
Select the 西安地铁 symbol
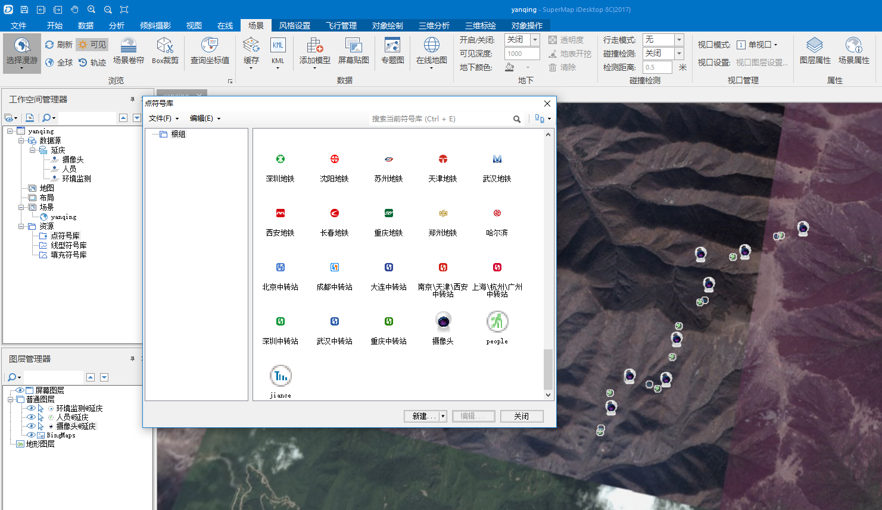[281, 222]
